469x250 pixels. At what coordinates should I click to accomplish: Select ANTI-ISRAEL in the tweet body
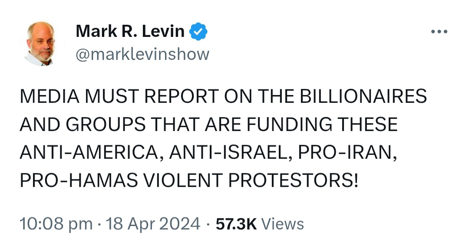(x=231, y=152)
